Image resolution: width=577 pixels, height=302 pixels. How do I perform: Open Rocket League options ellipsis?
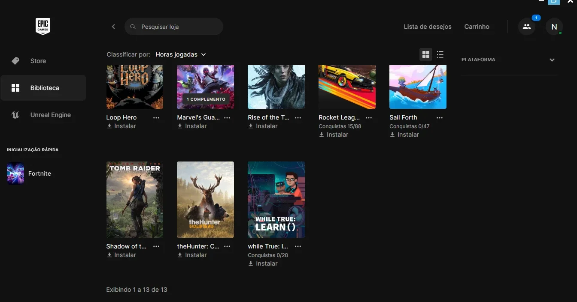pyautogui.click(x=369, y=117)
